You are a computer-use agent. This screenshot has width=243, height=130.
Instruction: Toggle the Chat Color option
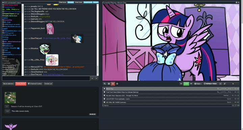pyautogui.click(x=79, y=2)
